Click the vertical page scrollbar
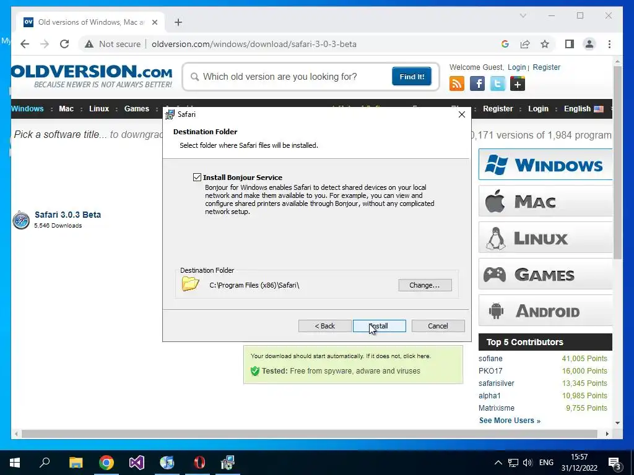 click(x=617, y=163)
